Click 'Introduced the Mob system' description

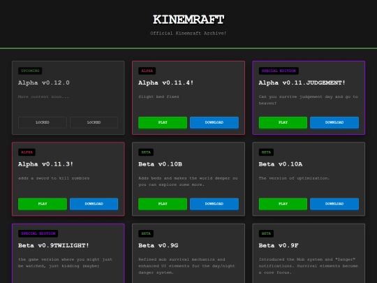click(309, 266)
